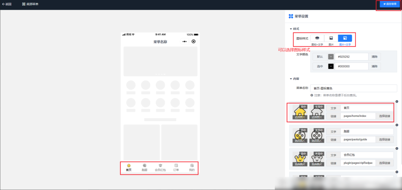Tap the 订单 tab in phone preview
402x190 pixels.
(176, 168)
